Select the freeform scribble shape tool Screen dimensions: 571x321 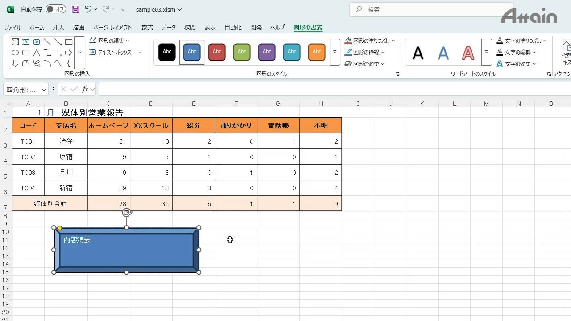(x=37, y=63)
